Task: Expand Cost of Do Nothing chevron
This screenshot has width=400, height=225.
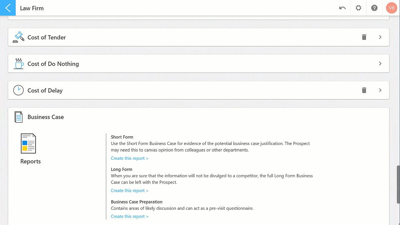Action: tap(380, 63)
